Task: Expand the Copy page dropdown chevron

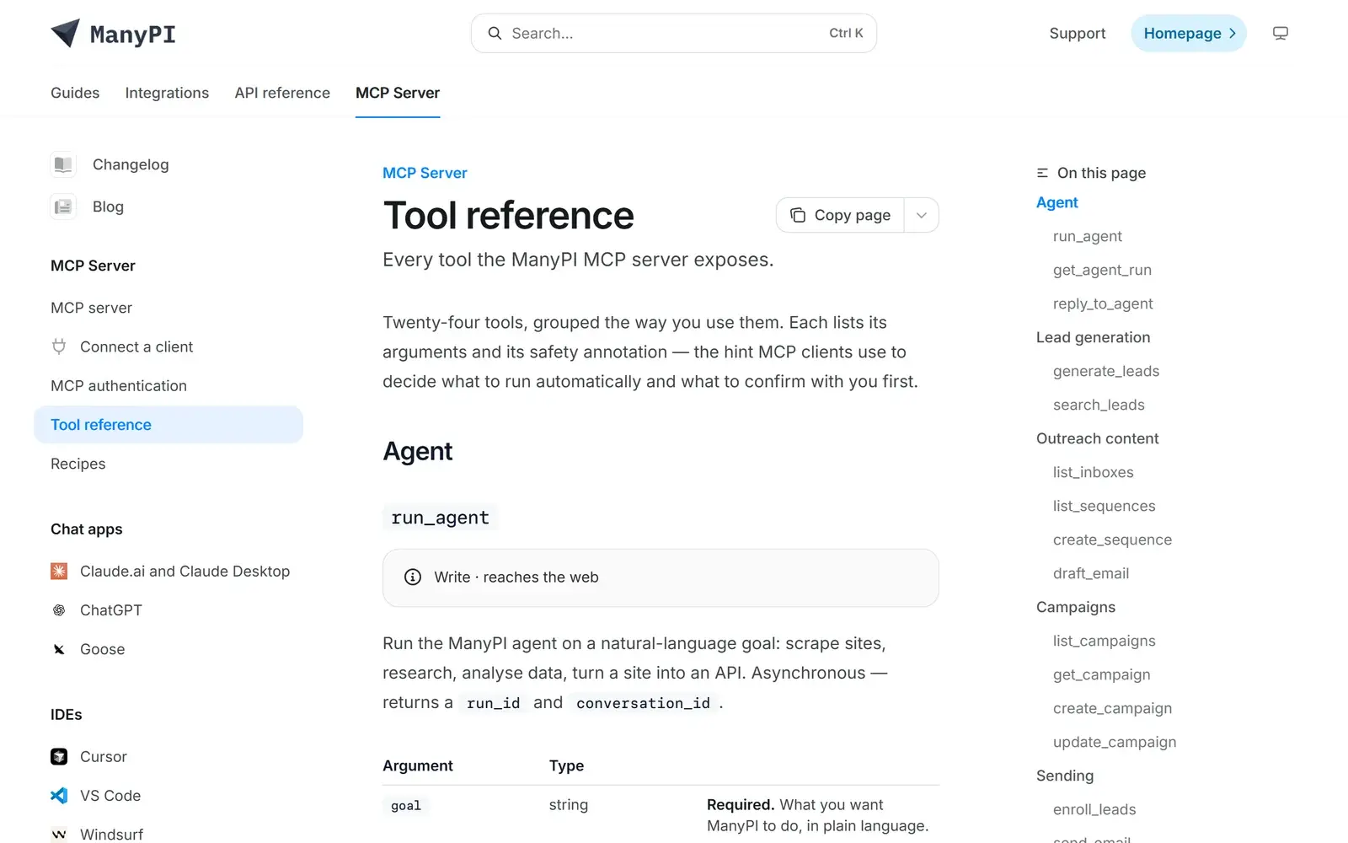Action: pyautogui.click(x=922, y=215)
